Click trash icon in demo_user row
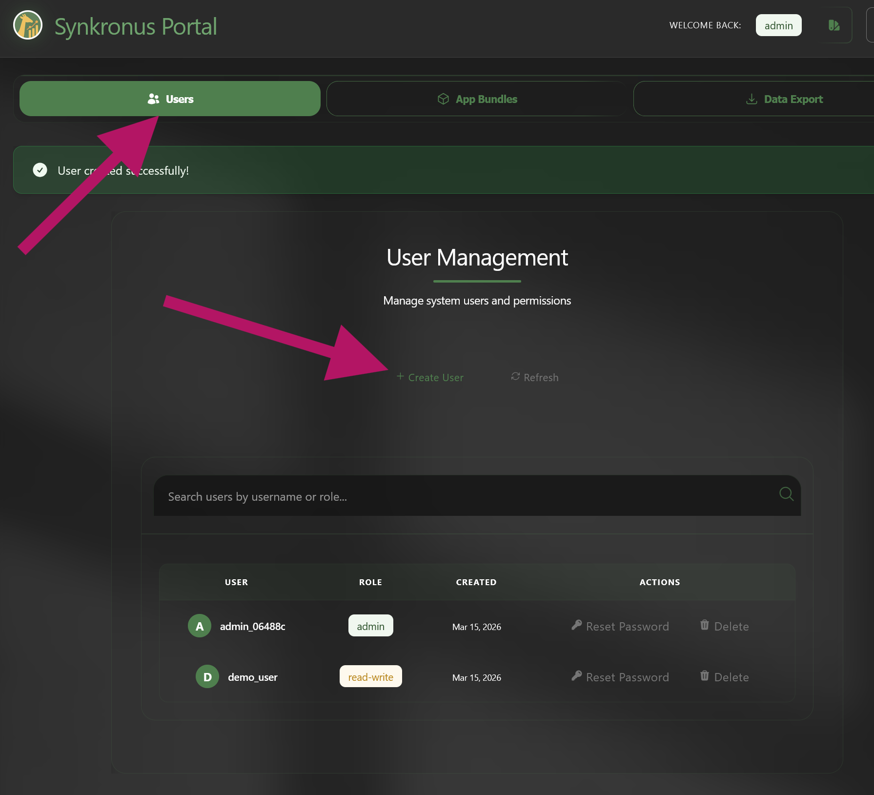This screenshot has height=795, width=874. pos(705,676)
